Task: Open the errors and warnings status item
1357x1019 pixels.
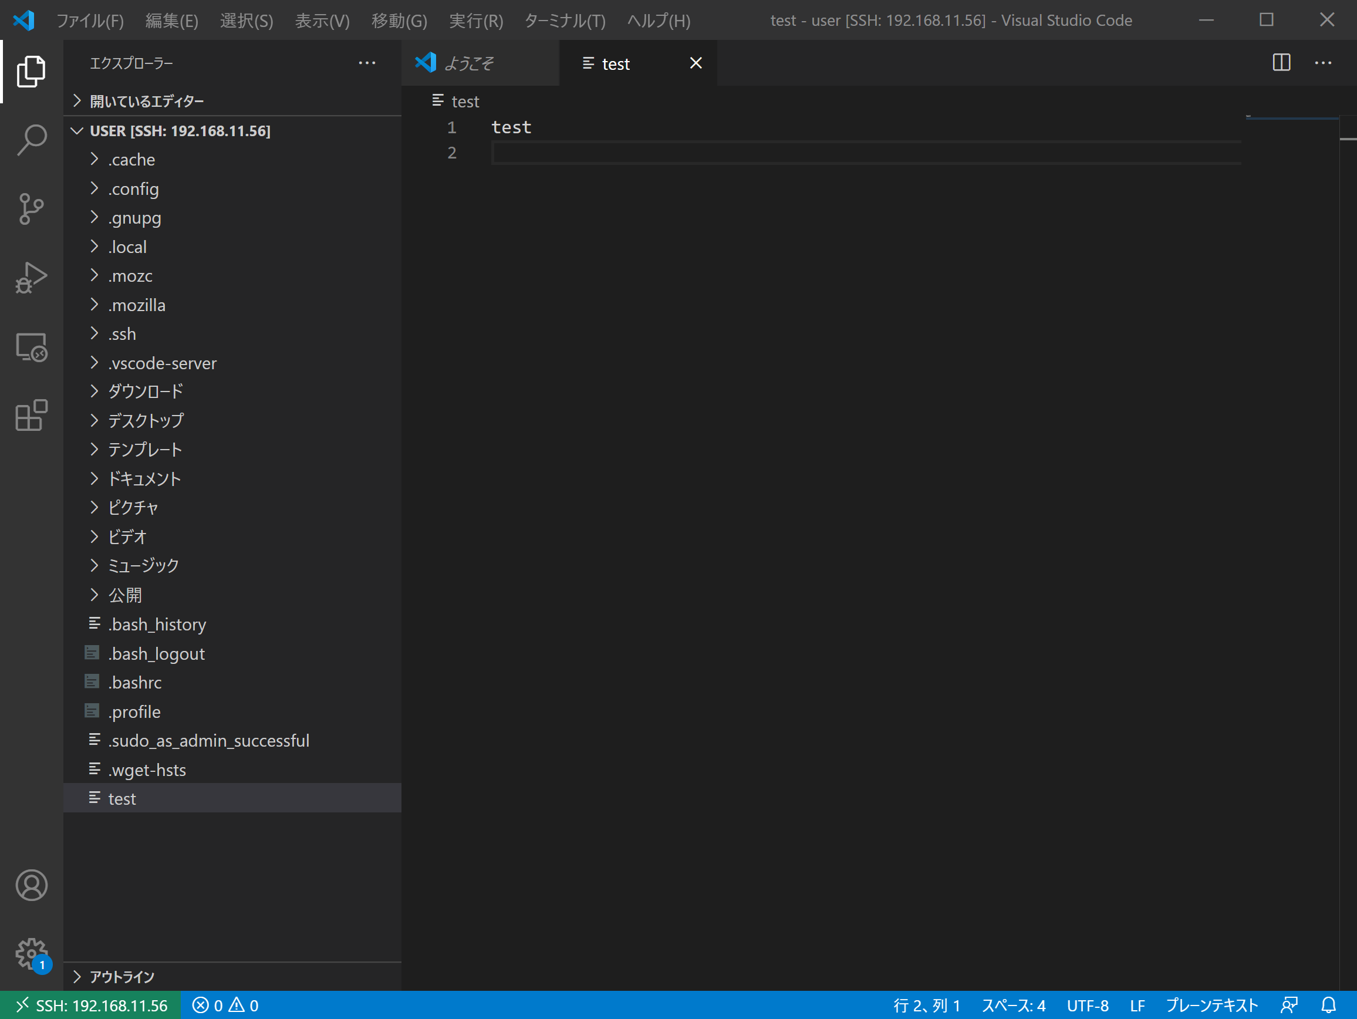Action: pos(225,1005)
